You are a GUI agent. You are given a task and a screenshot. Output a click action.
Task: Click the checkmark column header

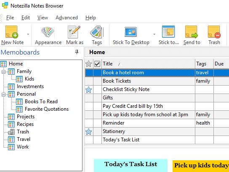tap(97, 64)
